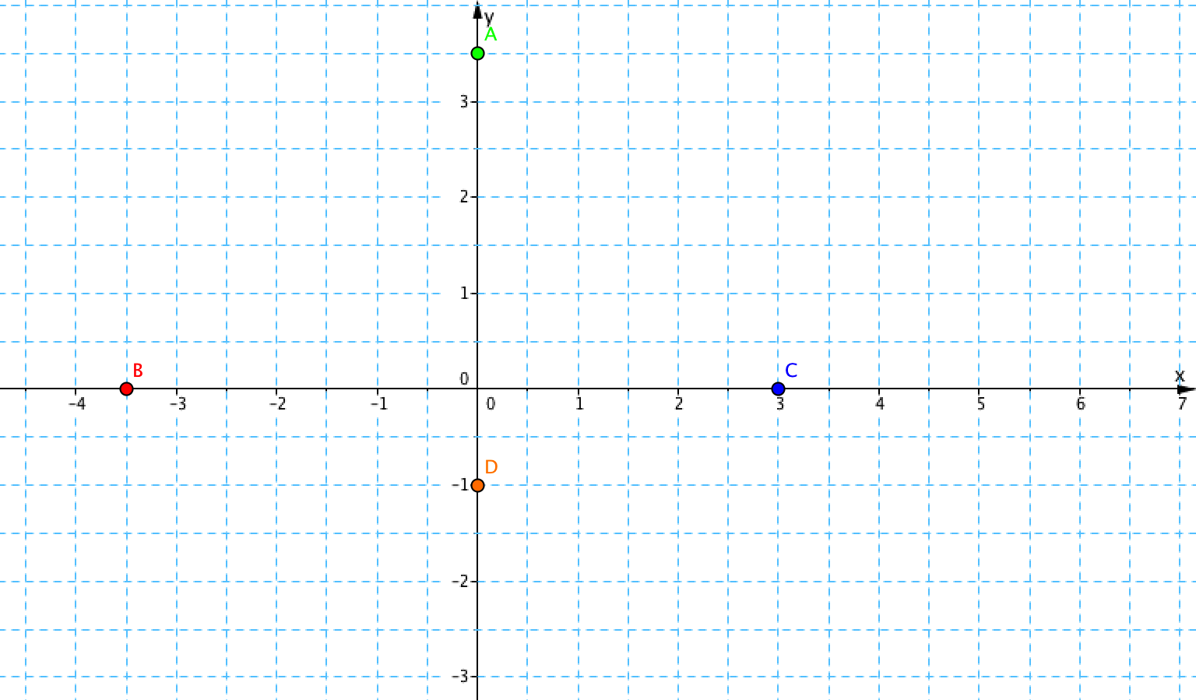Click the red label letter B
This screenshot has height=700, width=1196.
tap(138, 371)
